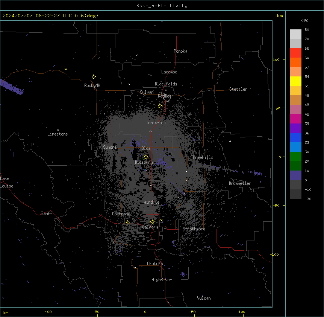This screenshot has width=324, height=317.
Task: Click the yellow v marker northeast of Calgary
Action: 161,220
